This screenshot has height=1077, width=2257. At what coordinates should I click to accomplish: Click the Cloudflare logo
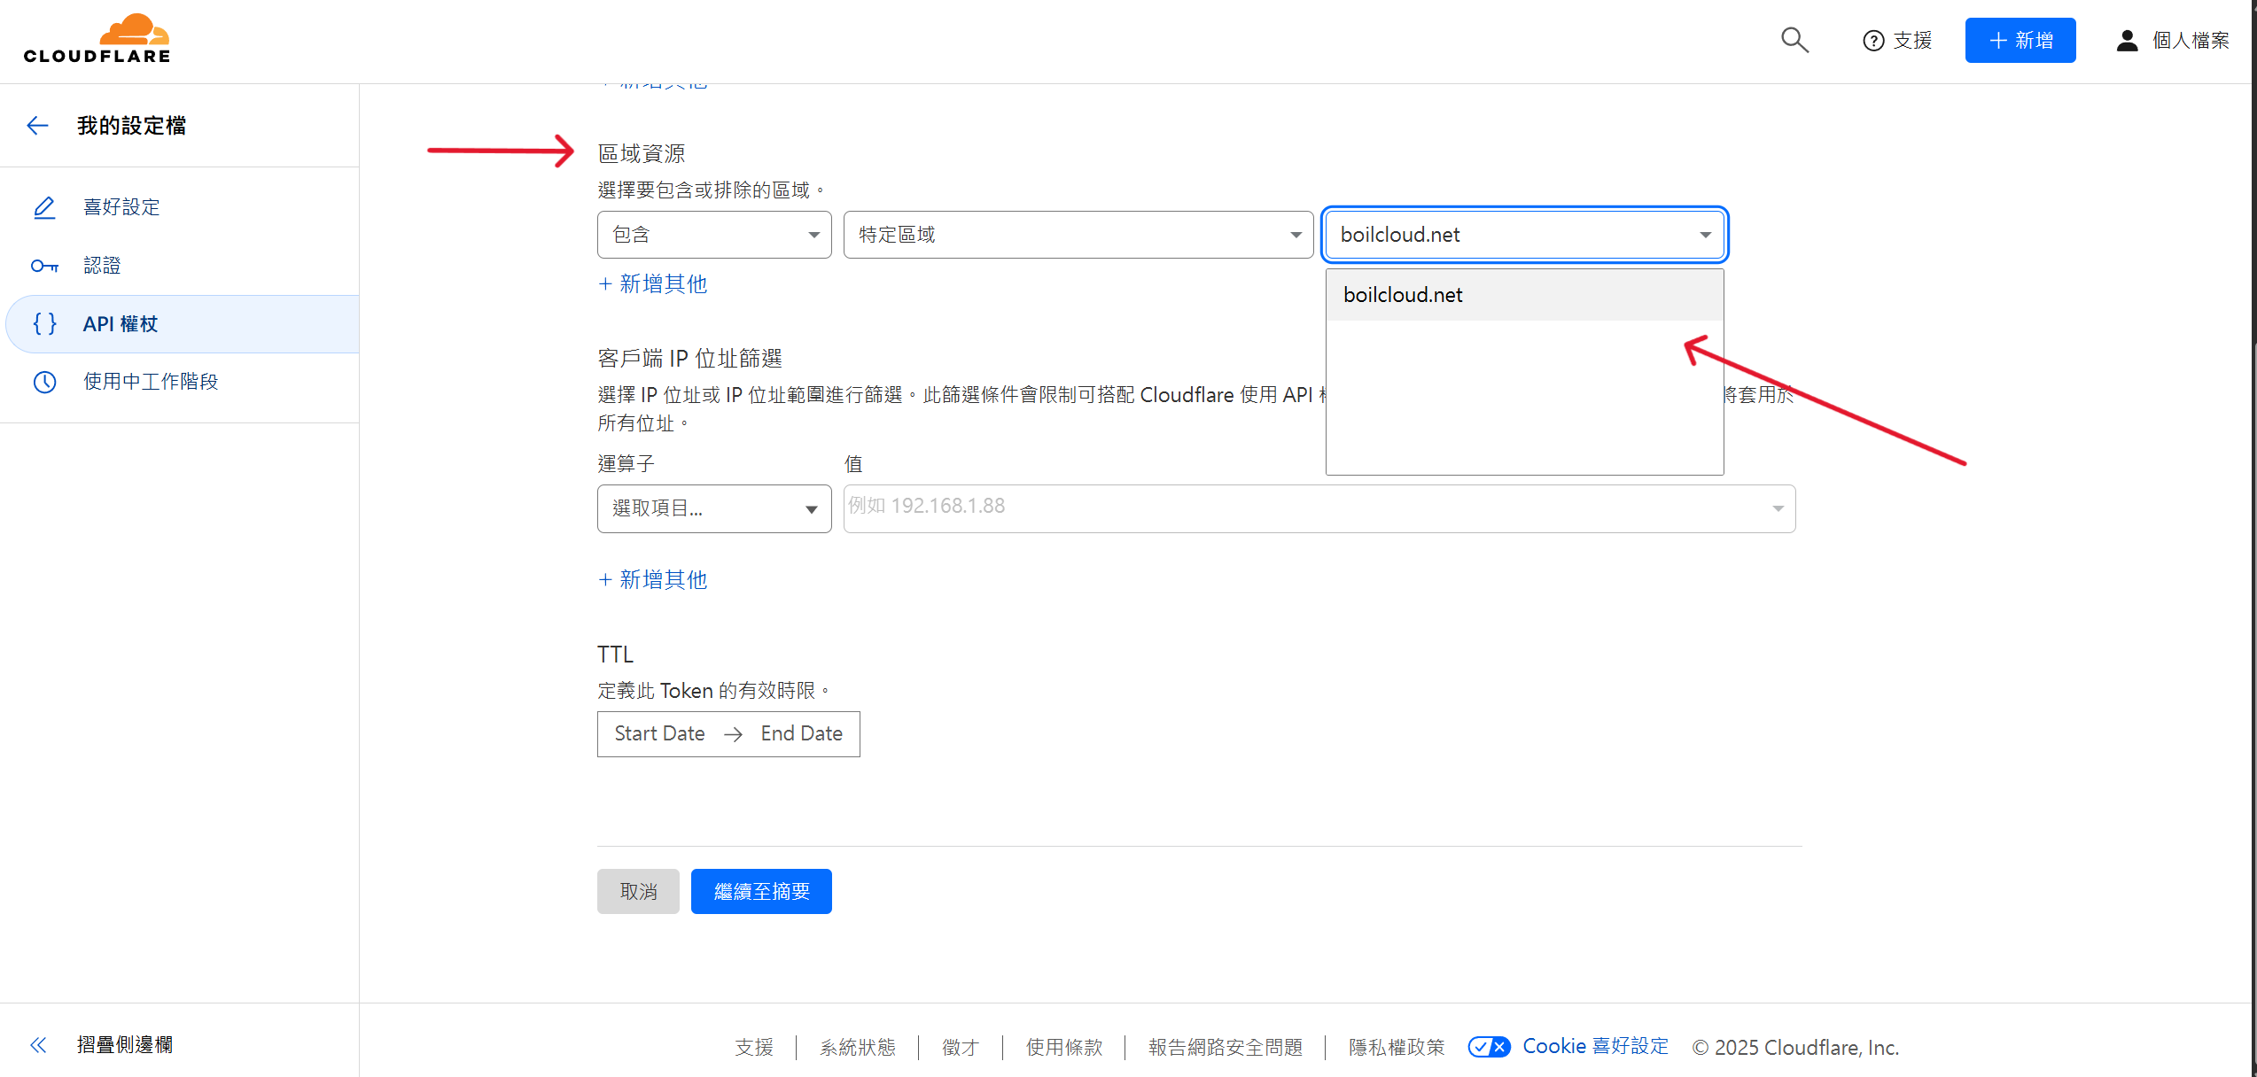(x=97, y=39)
